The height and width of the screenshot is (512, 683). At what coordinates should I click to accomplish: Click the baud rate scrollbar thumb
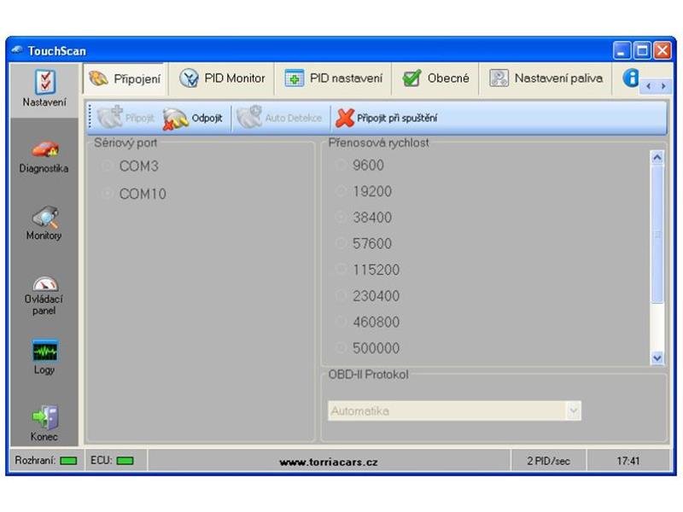[x=657, y=234]
